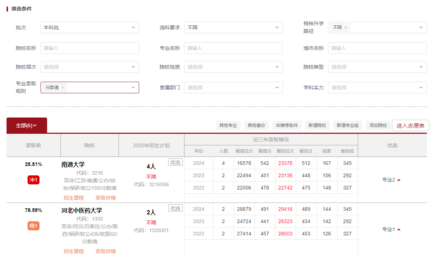Screen dimensions: 432x256
Task: Open the 院校层次 dropdown
Action: tap(90, 67)
